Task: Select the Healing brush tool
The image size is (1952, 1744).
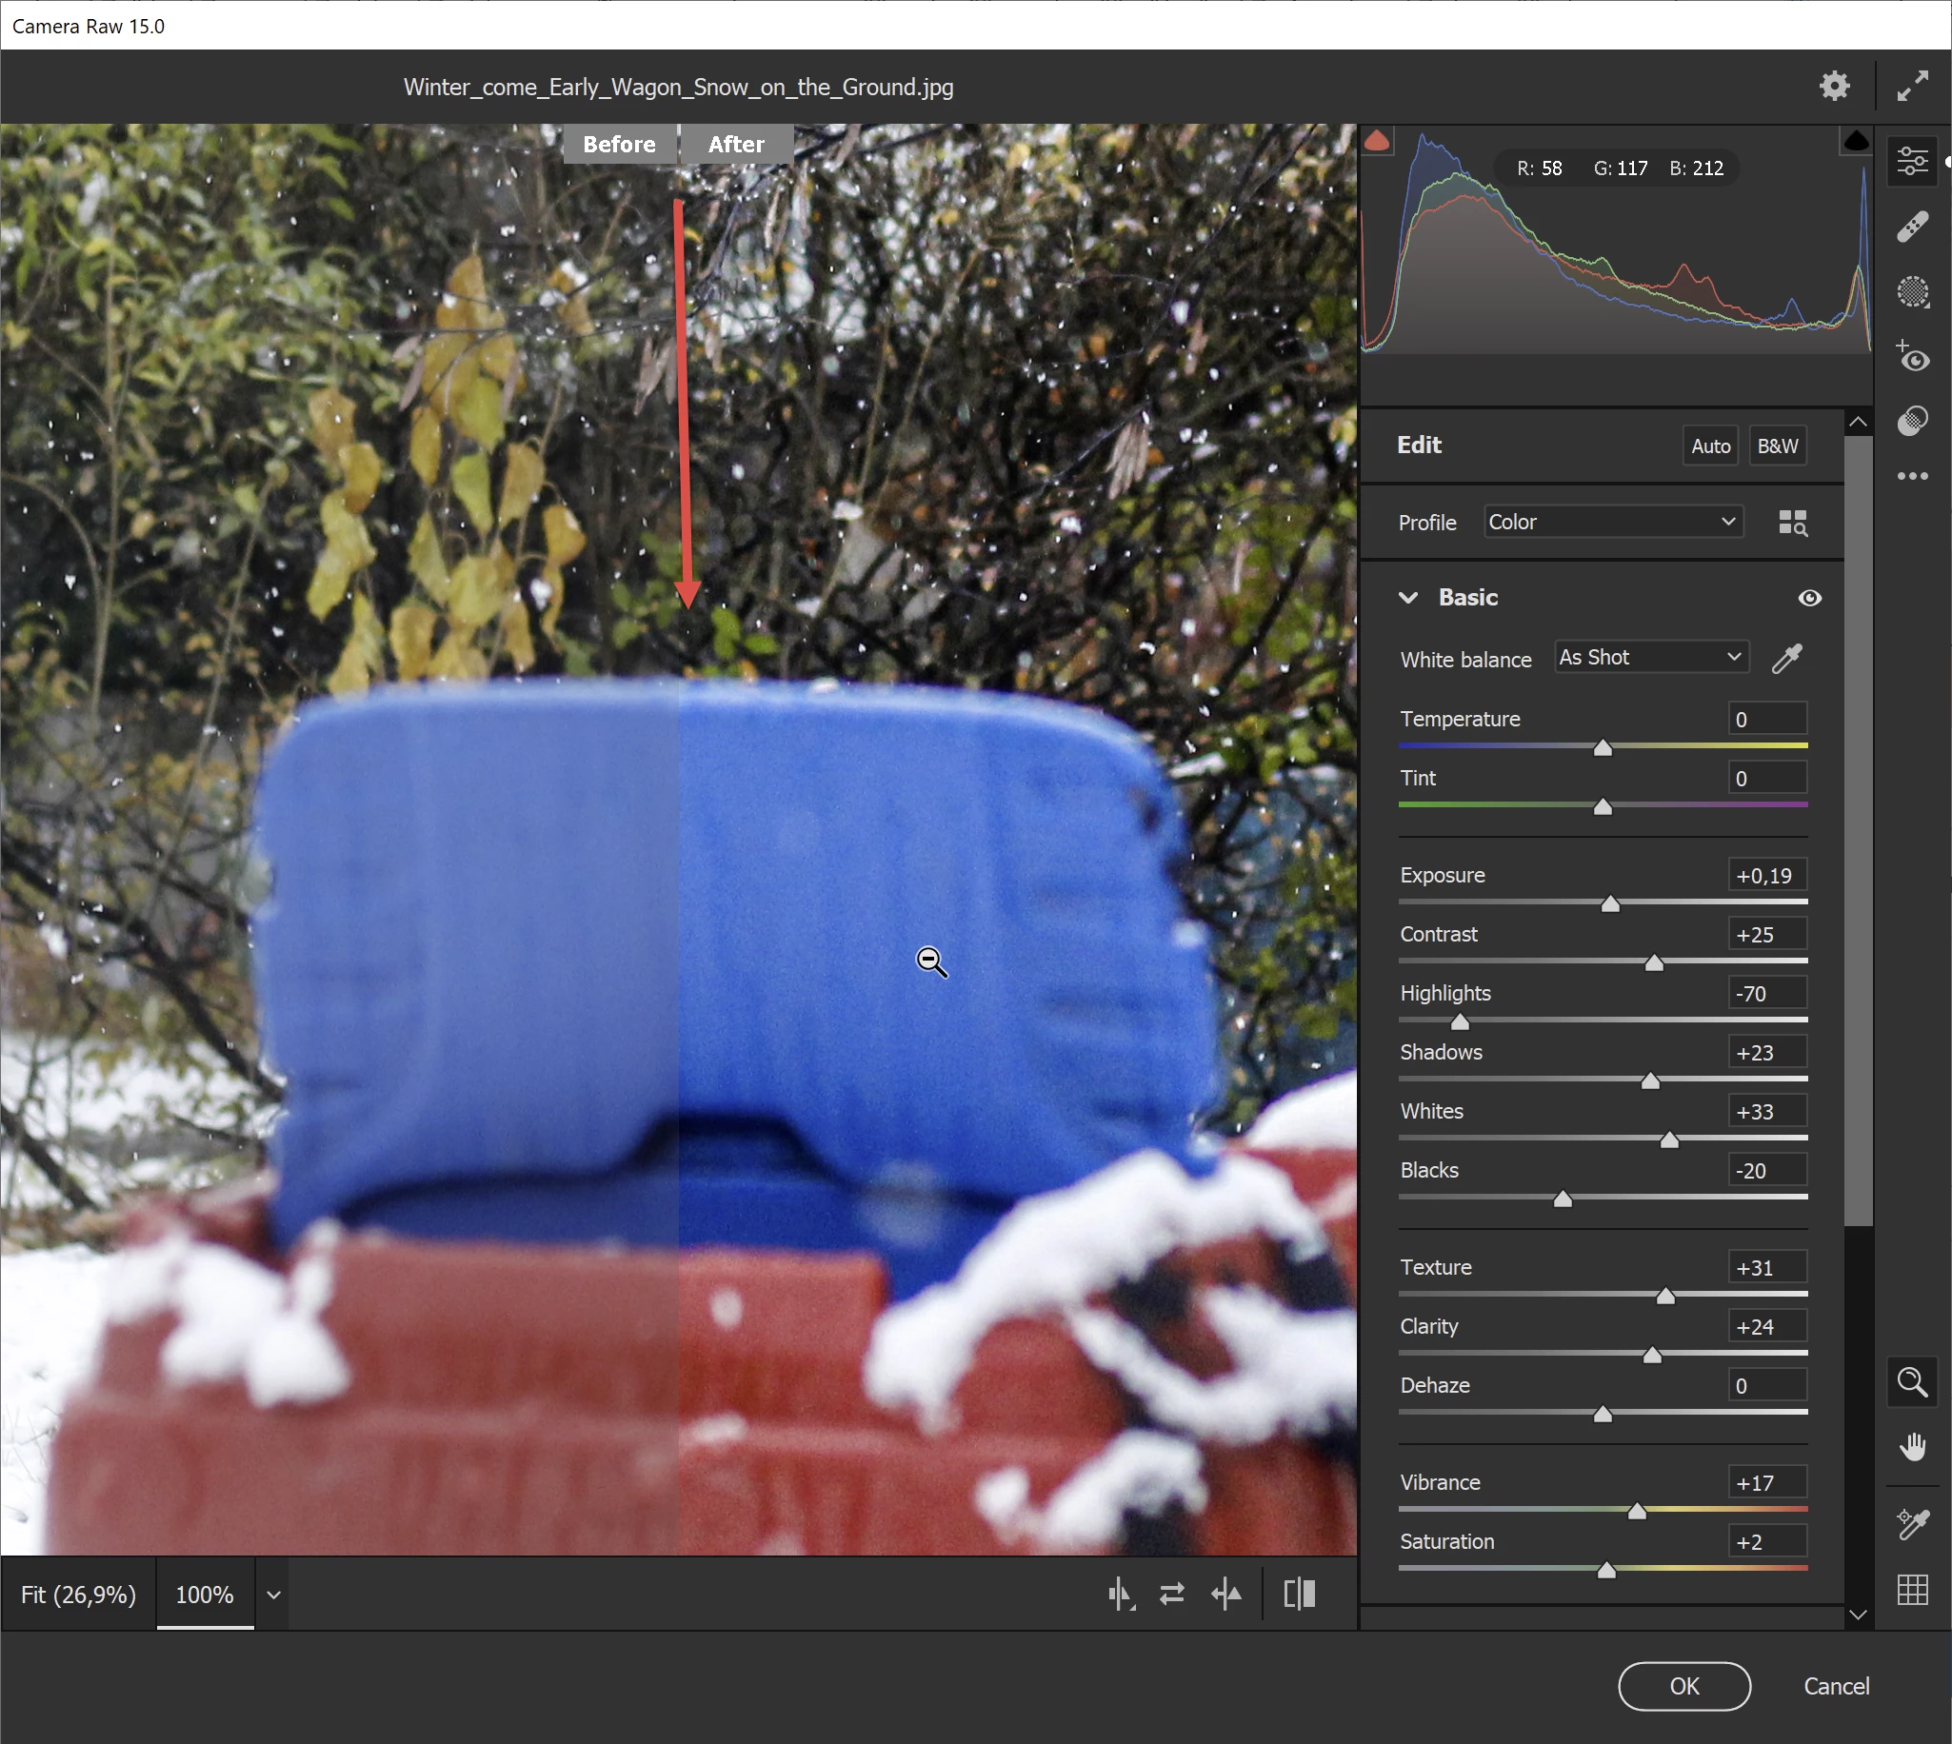Action: point(1912,228)
